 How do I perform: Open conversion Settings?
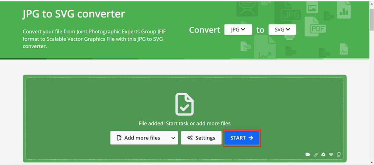point(201,138)
